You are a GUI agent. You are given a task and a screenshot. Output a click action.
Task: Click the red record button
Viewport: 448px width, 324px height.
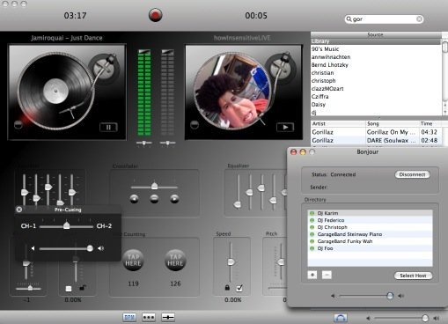(x=155, y=15)
